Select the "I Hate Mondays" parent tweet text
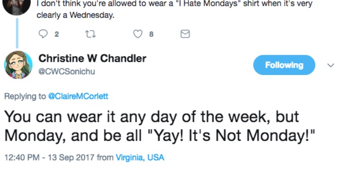355x180 pixels. [x=175, y=9]
